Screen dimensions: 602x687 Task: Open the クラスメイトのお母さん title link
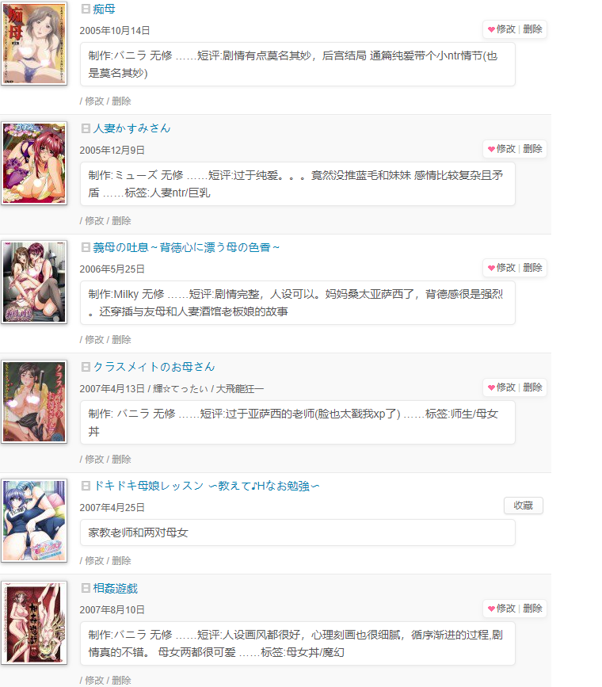coord(154,367)
